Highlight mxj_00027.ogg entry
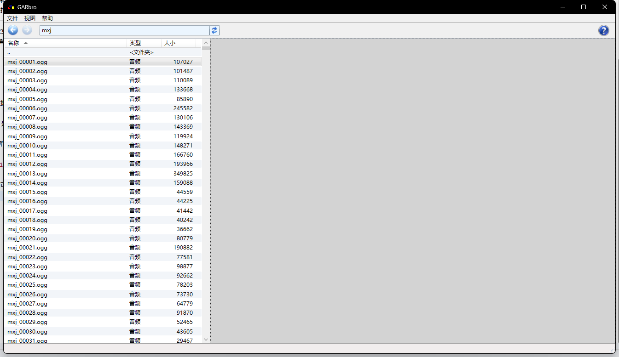The width and height of the screenshot is (619, 357). pyautogui.click(x=103, y=304)
